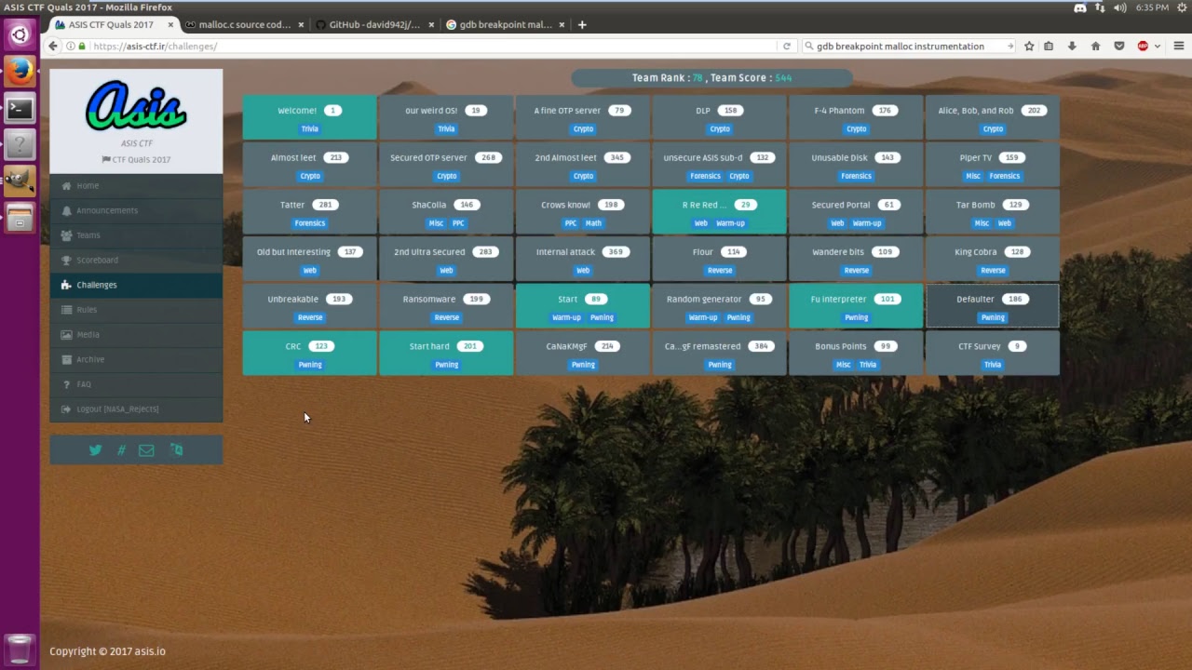Open the Defaulter pwning challenge
This screenshot has height=670, width=1192.
(x=993, y=307)
